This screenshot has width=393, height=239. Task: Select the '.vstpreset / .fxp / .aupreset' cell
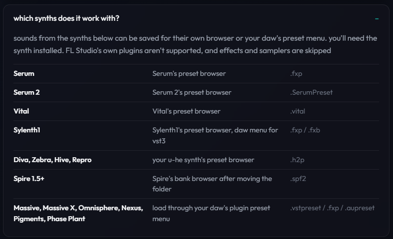click(332, 208)
